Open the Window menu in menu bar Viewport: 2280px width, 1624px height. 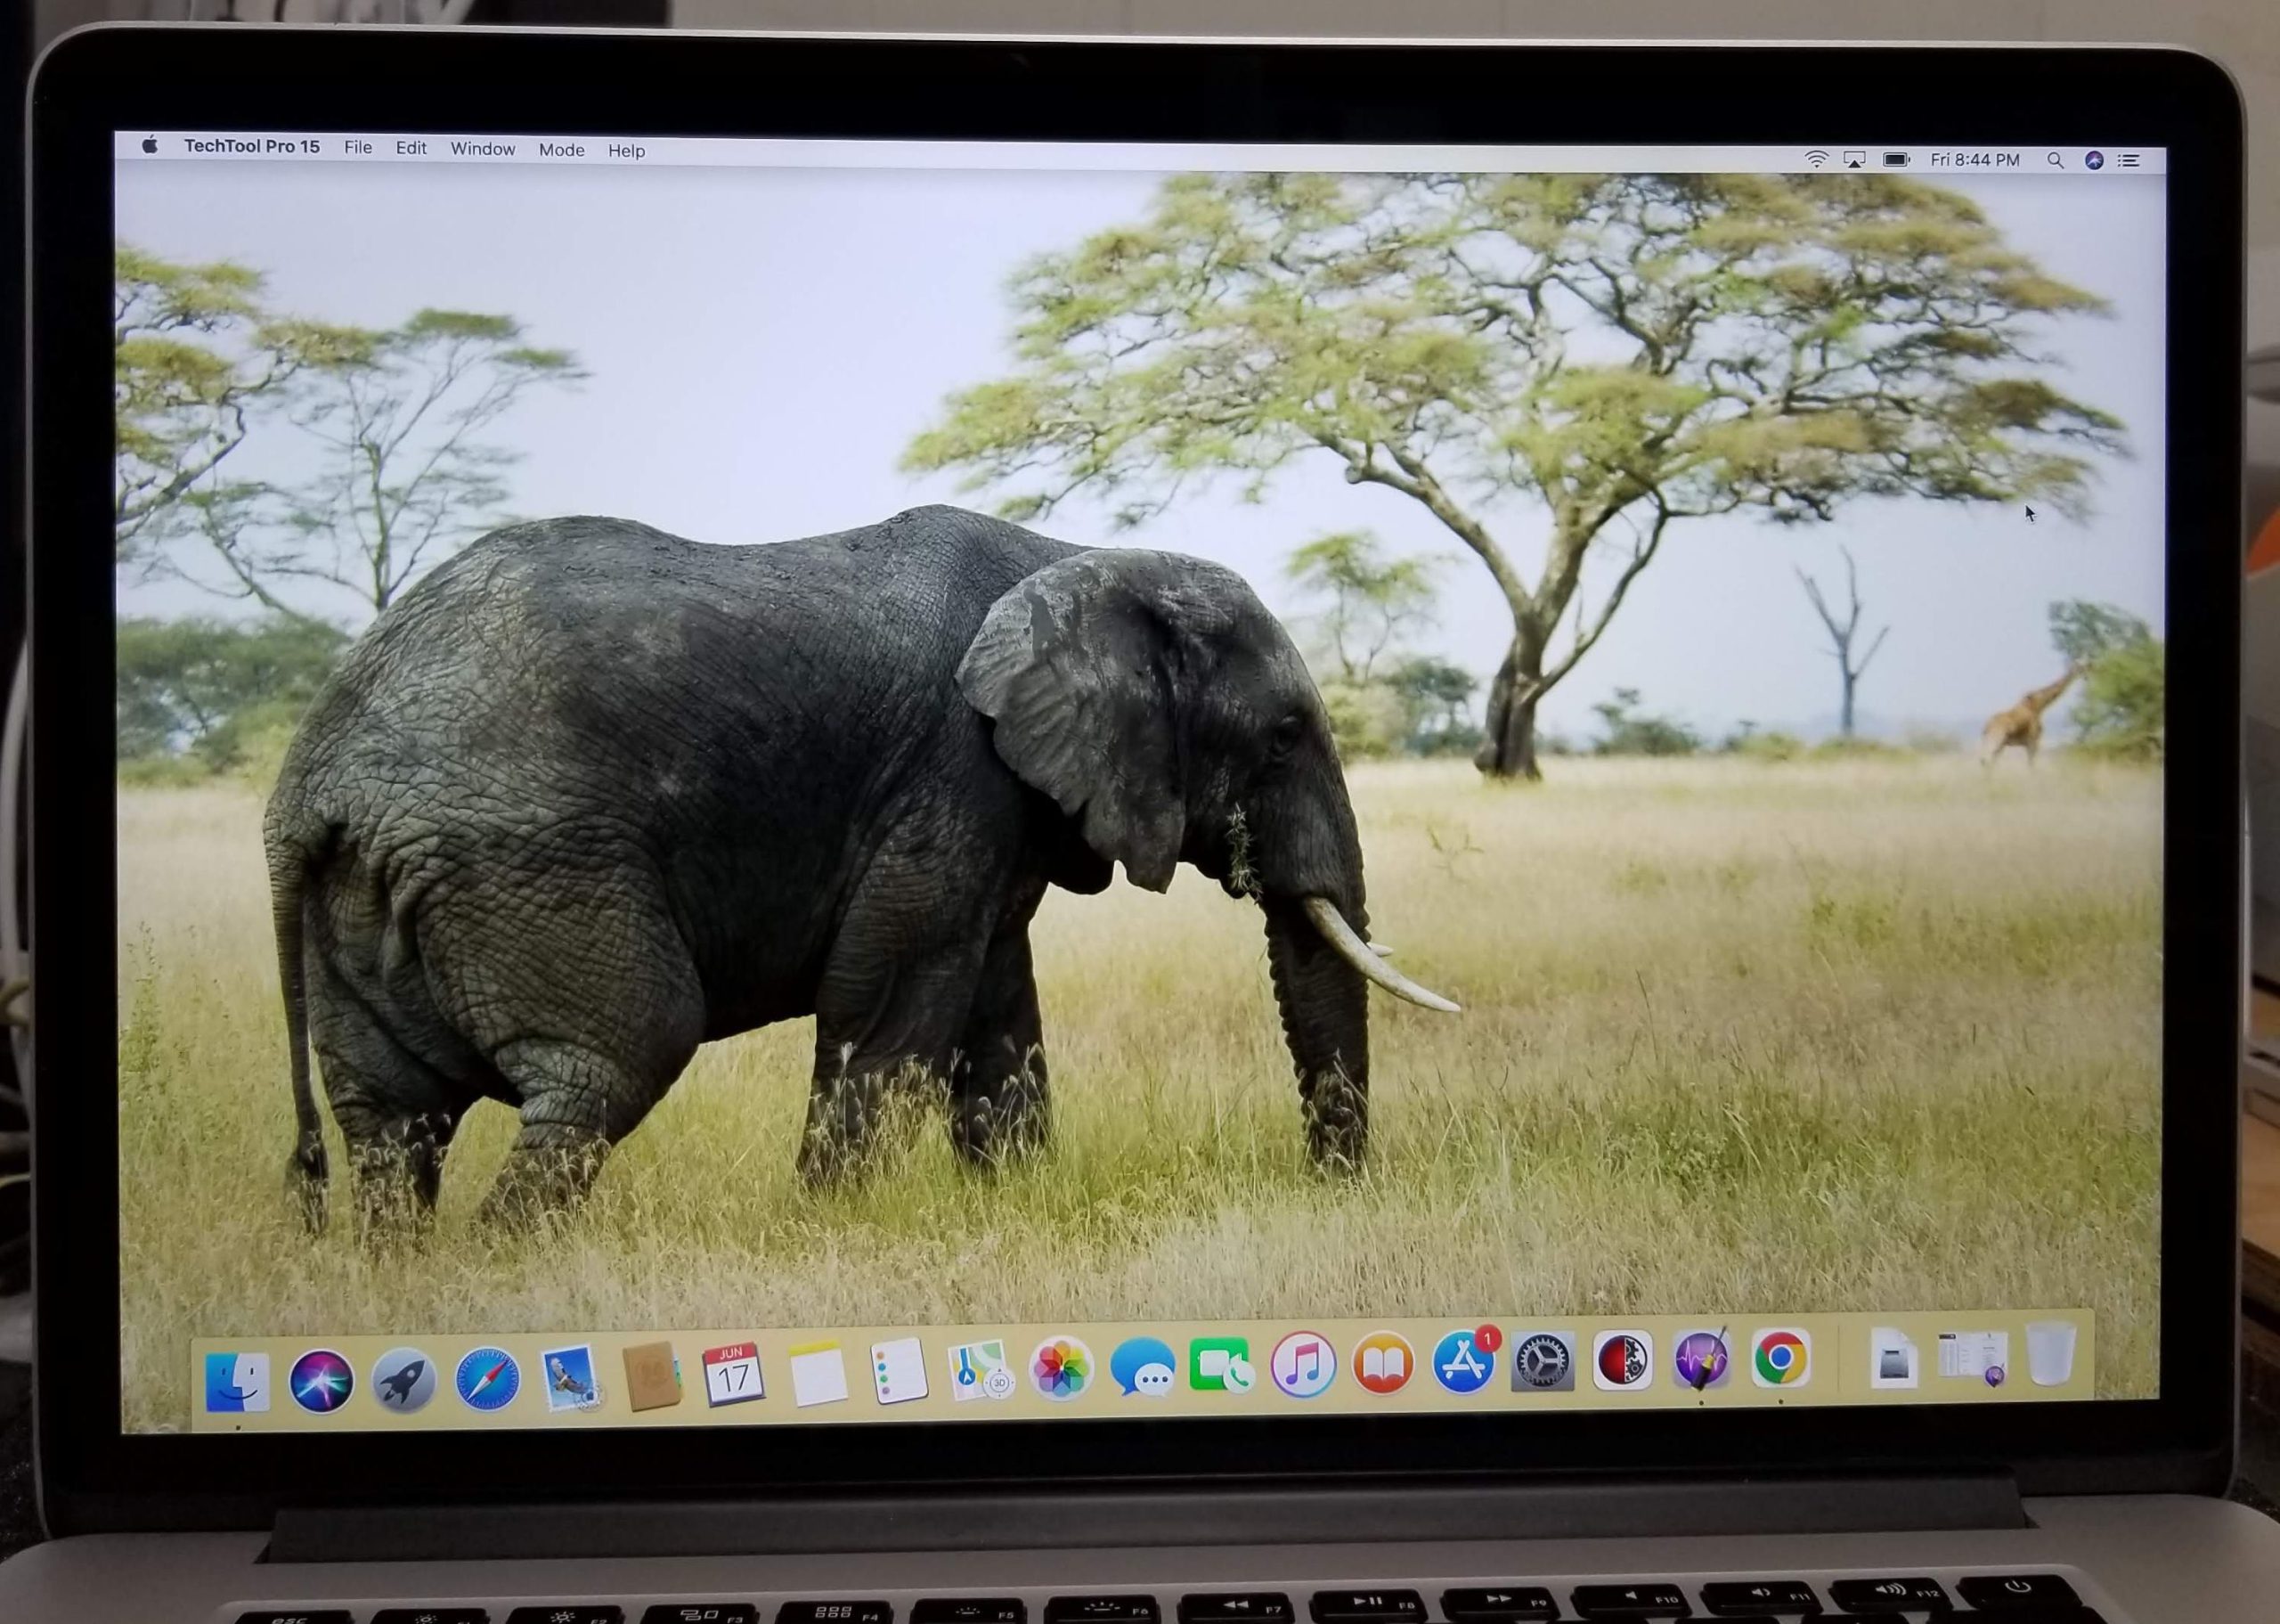(x=482, y=149)
